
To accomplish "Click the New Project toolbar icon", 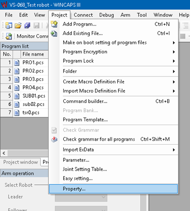I will coord(9,25).
